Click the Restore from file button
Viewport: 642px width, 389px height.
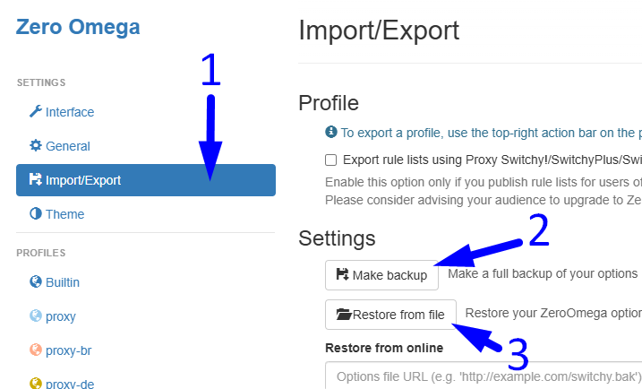[x=390, y=315]
